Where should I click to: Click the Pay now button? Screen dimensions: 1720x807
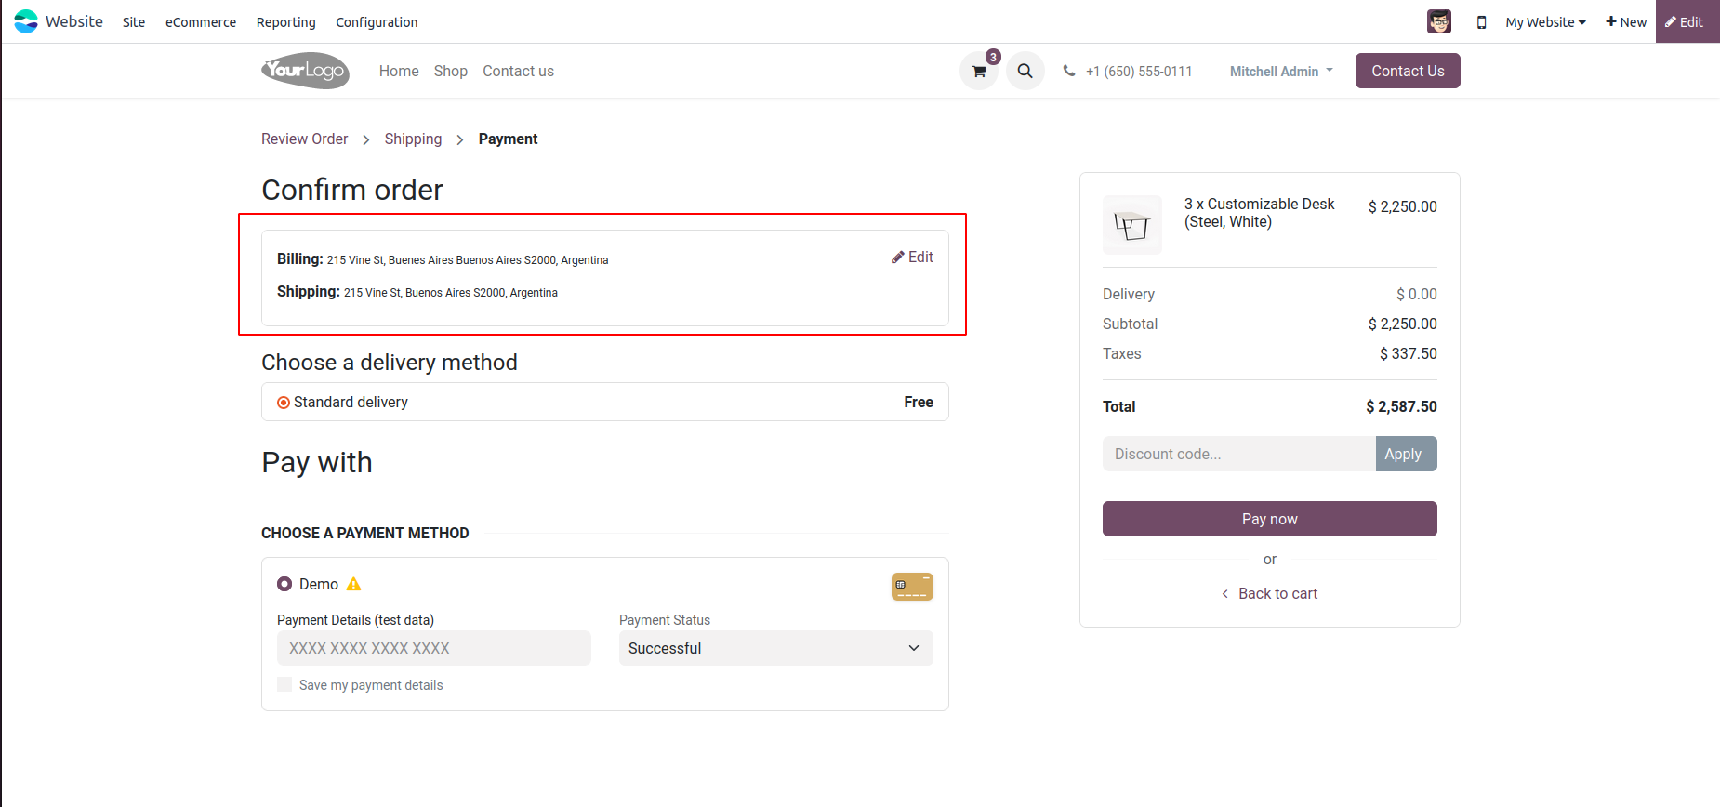coord(1269,519)
